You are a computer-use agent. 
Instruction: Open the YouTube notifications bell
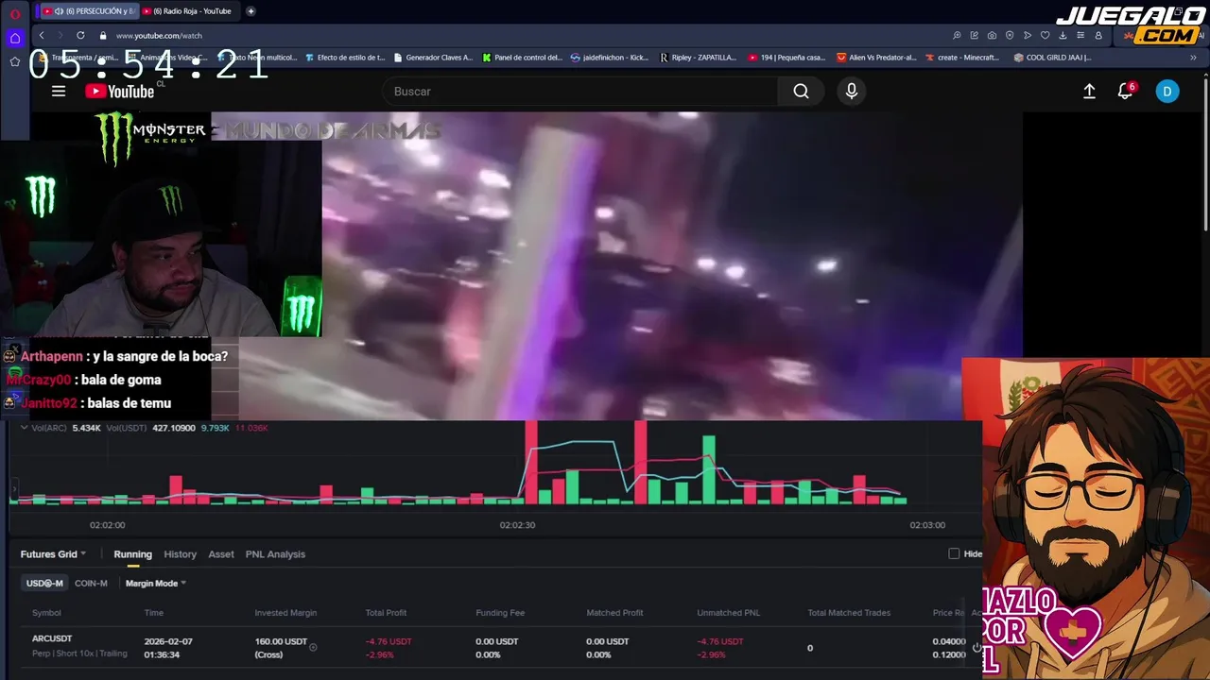pyautogui.click(x=1125, y=91)
